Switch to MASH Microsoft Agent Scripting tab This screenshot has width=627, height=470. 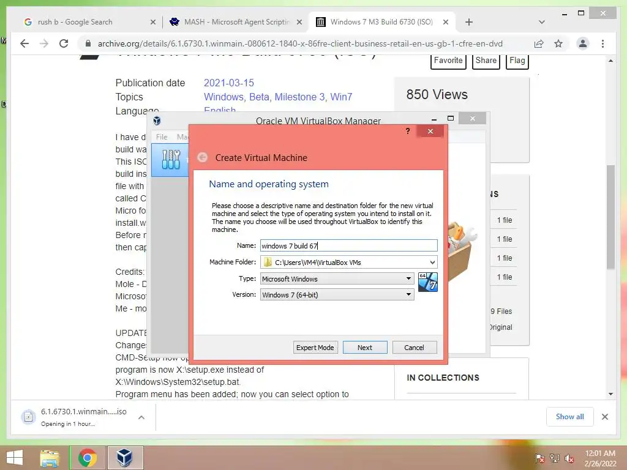[237, 22]
